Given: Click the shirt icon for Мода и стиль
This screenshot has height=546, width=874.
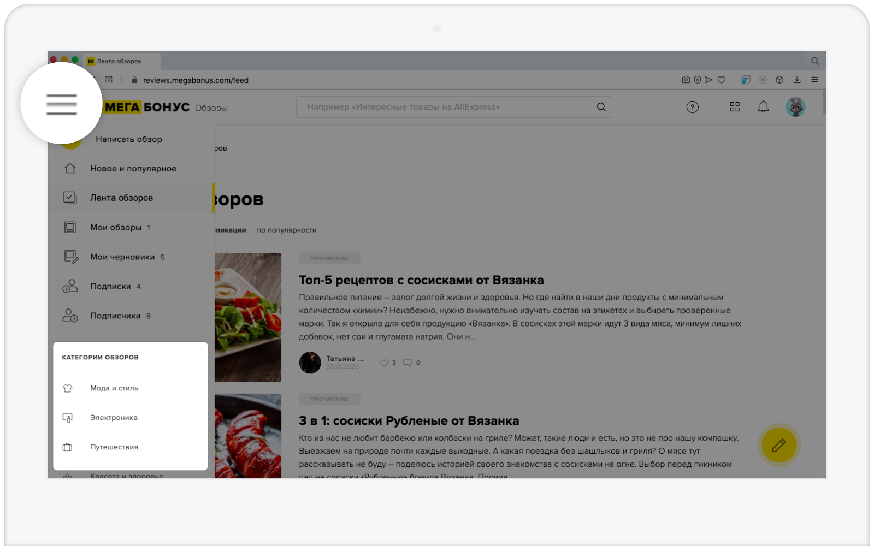Looking at the screenshot, I should [x=68, y=388].
